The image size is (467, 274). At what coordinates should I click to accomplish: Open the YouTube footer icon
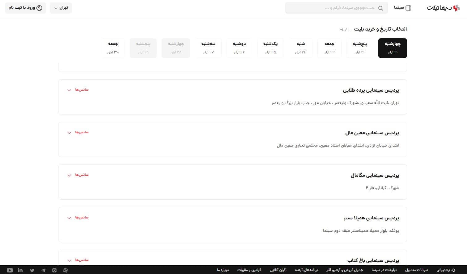tap(10, 270)
